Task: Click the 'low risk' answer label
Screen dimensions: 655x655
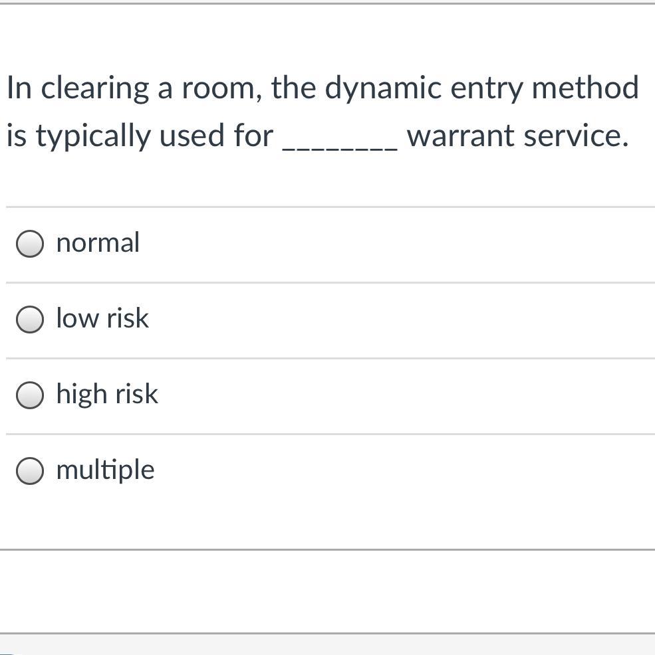Action: tap(102, 318)
